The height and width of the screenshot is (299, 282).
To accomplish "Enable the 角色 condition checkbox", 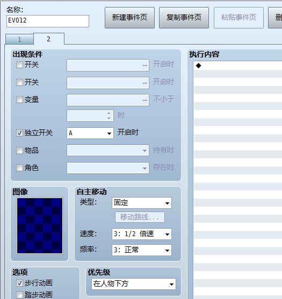I will [19, 168].
